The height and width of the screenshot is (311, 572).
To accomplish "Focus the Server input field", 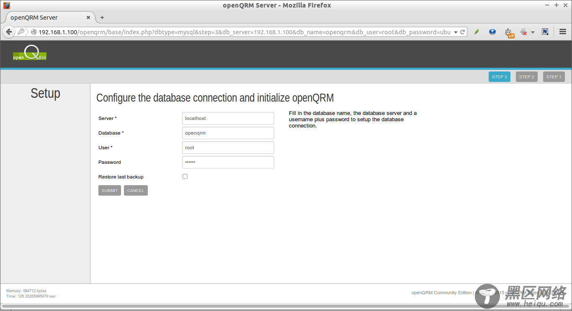I will (x=228, y=118).
